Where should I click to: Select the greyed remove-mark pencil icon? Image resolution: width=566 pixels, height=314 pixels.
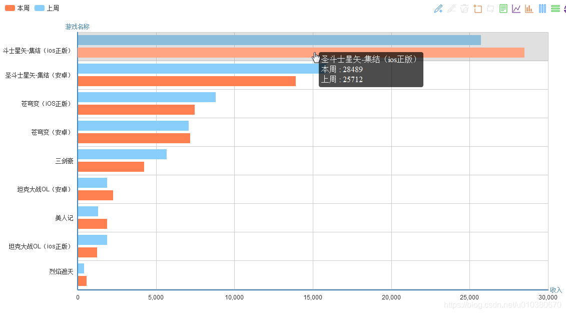click(x=451, y=9)
